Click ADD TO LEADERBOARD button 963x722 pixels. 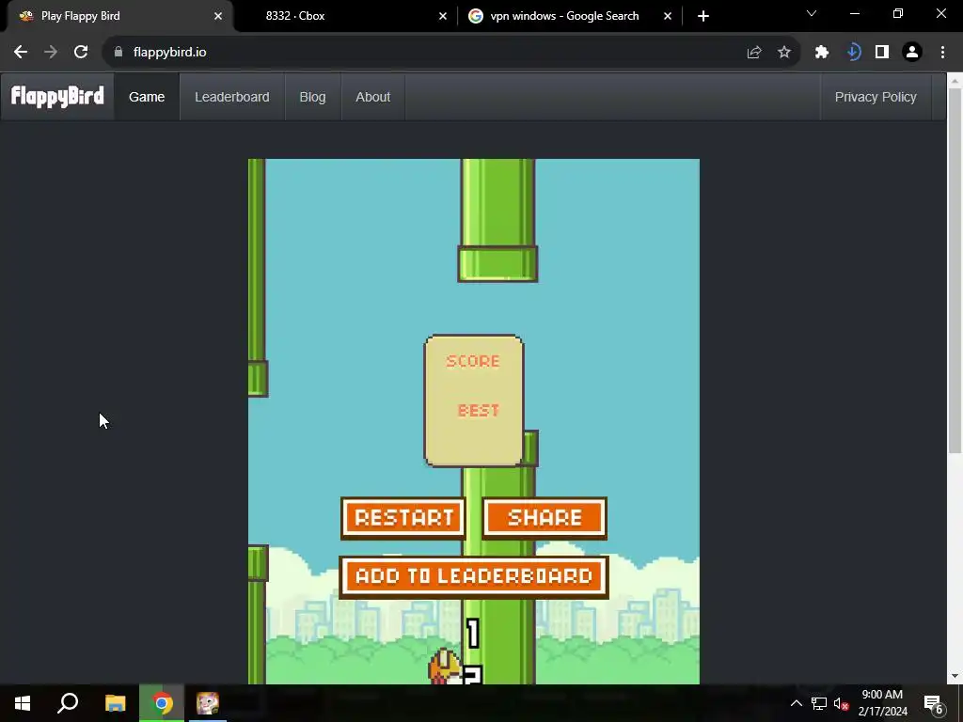474,576
